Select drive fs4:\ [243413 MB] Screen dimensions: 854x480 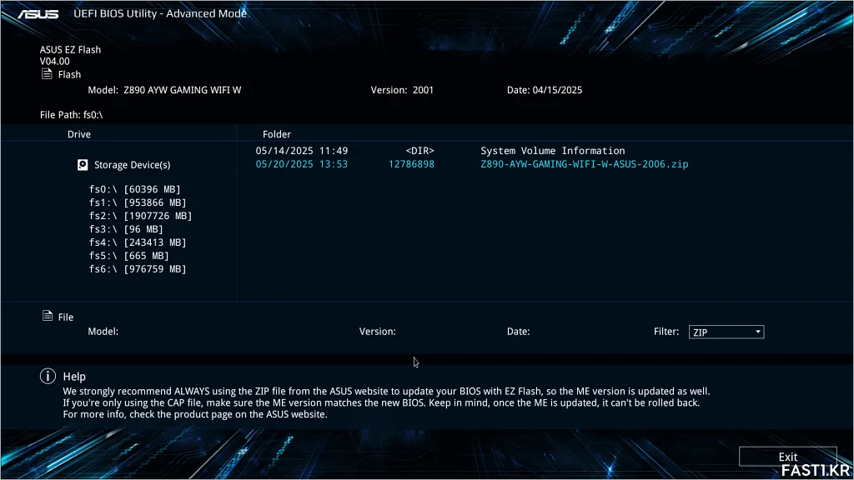pyautogui.click(x=138, y=242)
